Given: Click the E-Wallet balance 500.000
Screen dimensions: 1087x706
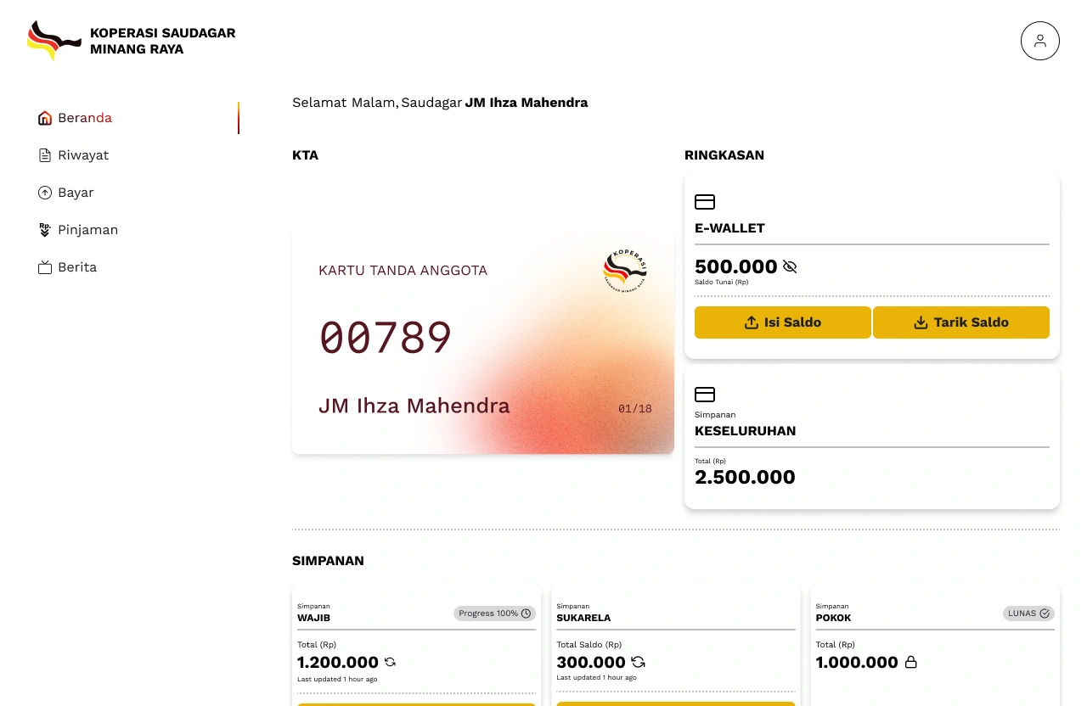Looking at the screenshot, I should tap(736, 266).
